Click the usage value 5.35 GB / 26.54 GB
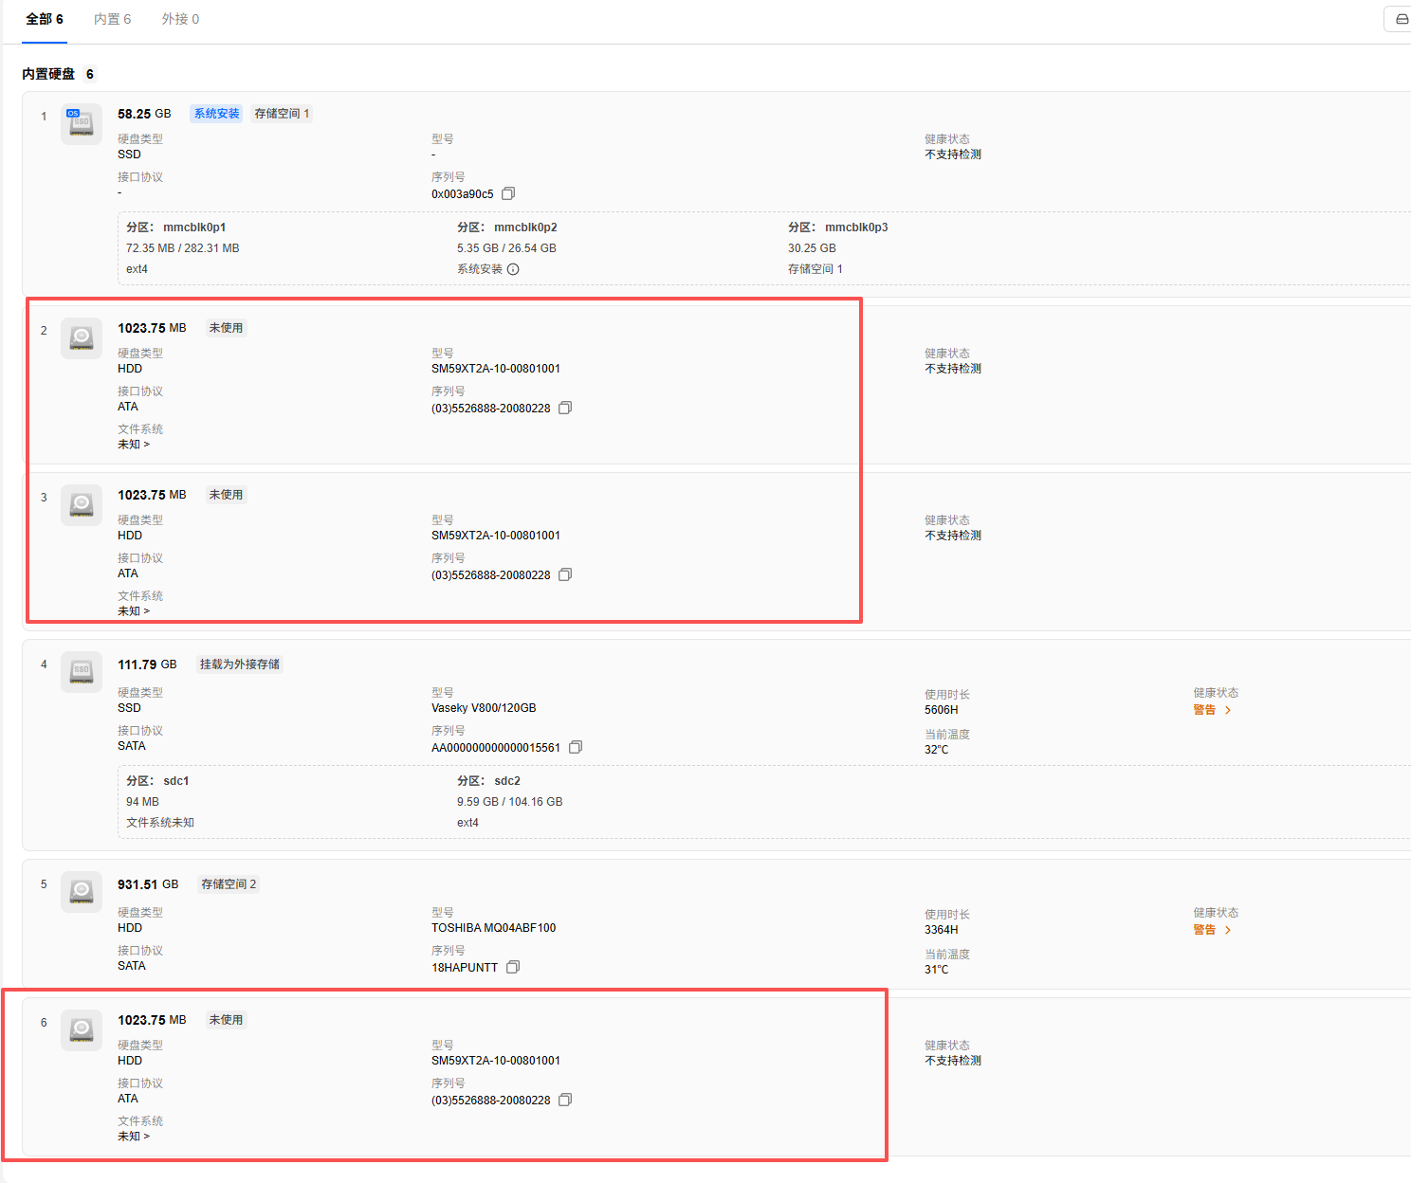1411x1183 pixels. pyautogui.click(x=506, y=248)
